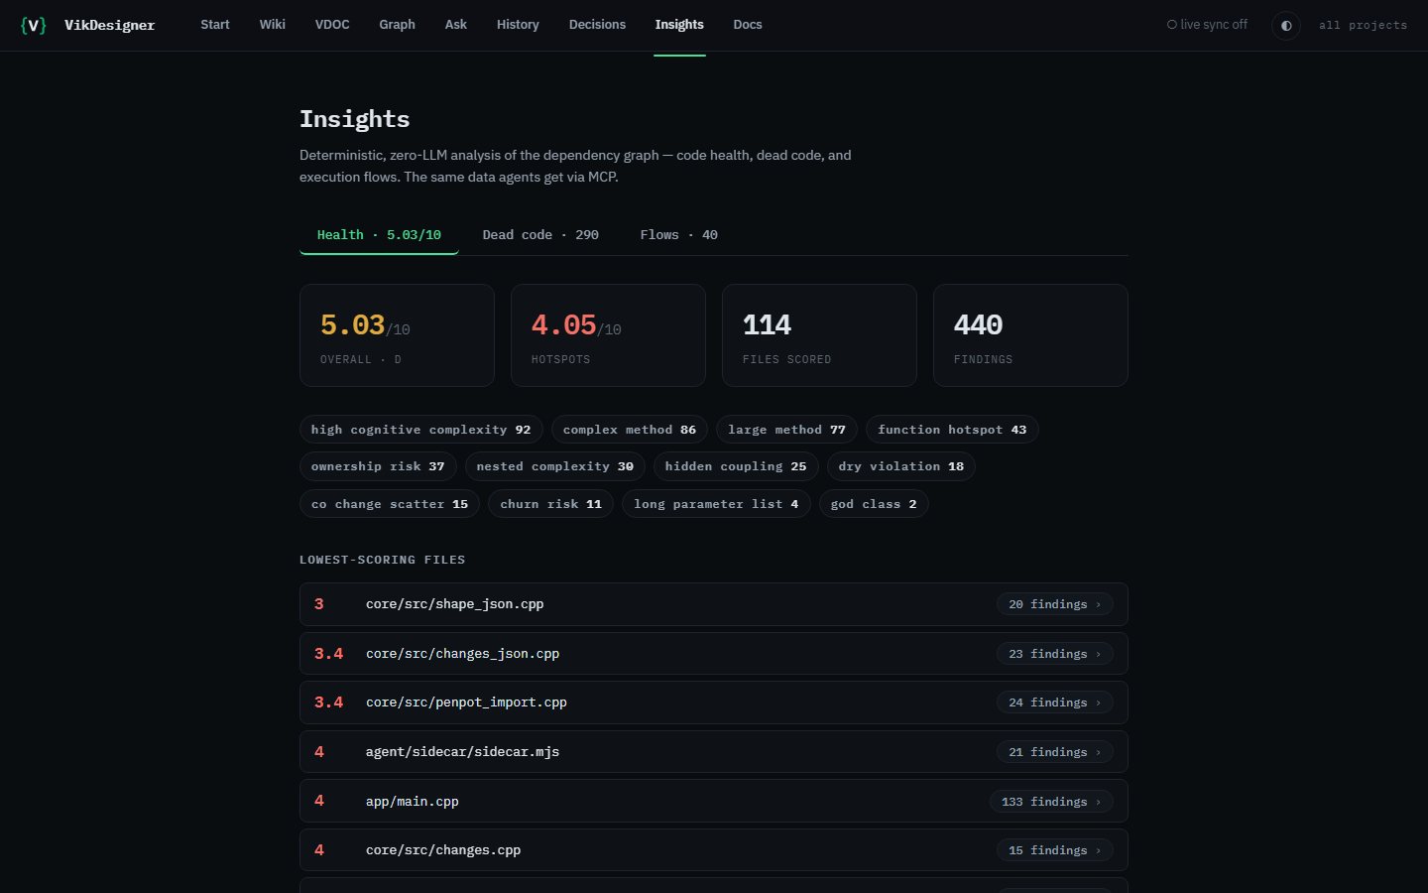Select the function hotspot 43 chip
1428x893 pixels.
(952, 430)
